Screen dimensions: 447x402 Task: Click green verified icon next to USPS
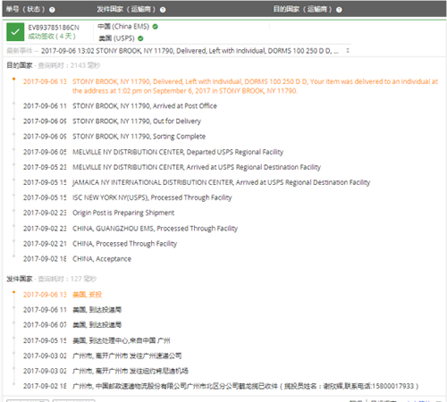(x=140, y=38)
